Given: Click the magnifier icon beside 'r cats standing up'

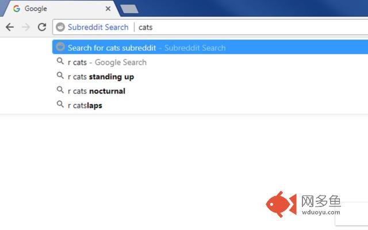Looking at the screenshot, I should [x=60, y=75].
